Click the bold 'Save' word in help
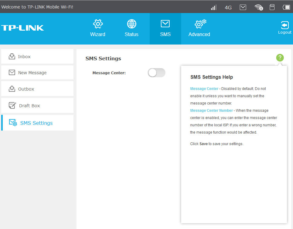Viewport: 293px width, 229px height. pos(203,144)
